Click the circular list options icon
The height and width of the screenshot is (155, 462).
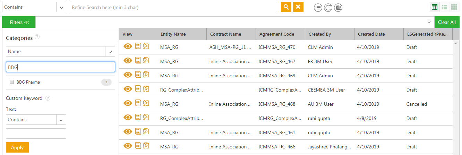coord(318,8)
